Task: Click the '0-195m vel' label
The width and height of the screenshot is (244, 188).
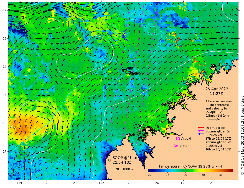Action: [x=213, y=146]
